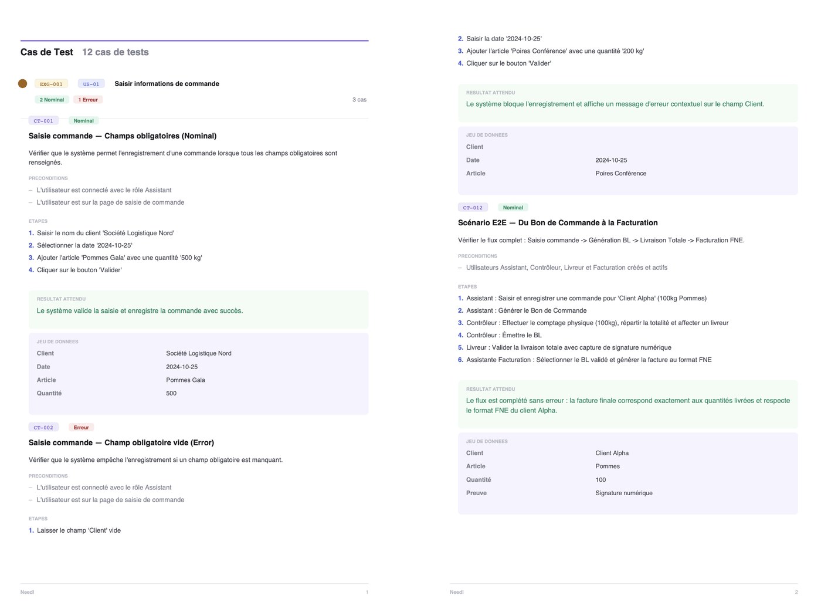Click the Erreur badge next to CT-002

pyautogui.click(x=82, y=427)
